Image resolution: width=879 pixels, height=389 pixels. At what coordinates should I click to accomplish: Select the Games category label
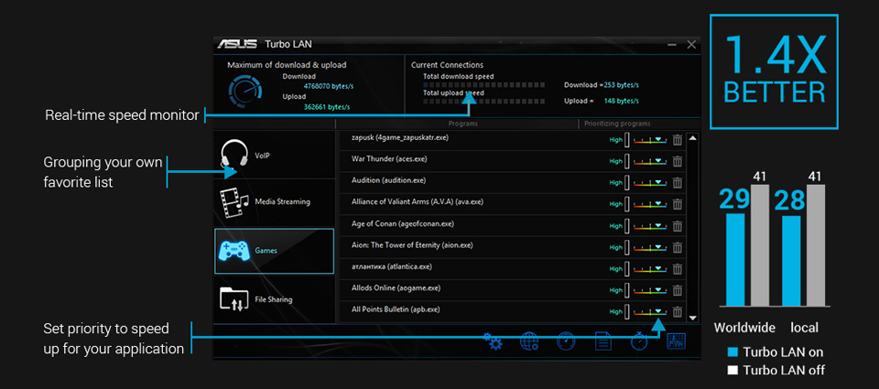266,251
